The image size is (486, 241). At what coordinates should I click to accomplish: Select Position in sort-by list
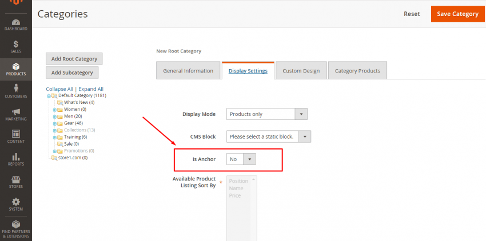click(238, 181)
